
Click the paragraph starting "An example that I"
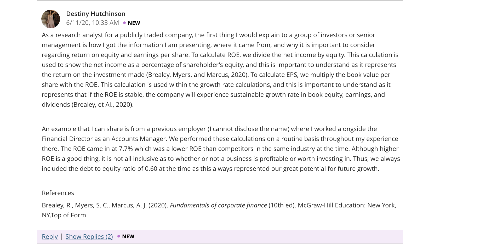221,149
